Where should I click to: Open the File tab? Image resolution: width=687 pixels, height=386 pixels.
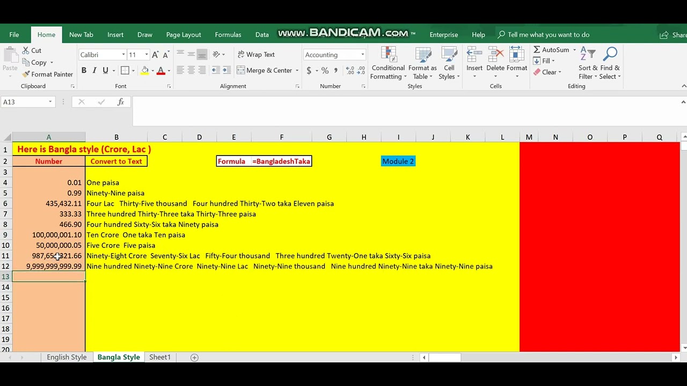[14, 35]
